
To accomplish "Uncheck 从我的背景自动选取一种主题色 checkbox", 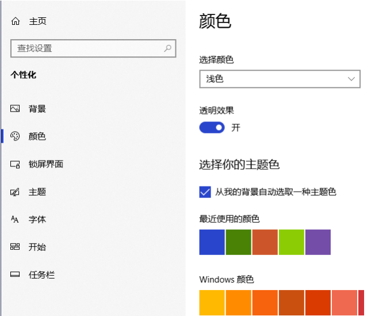I will click(205, 192).
